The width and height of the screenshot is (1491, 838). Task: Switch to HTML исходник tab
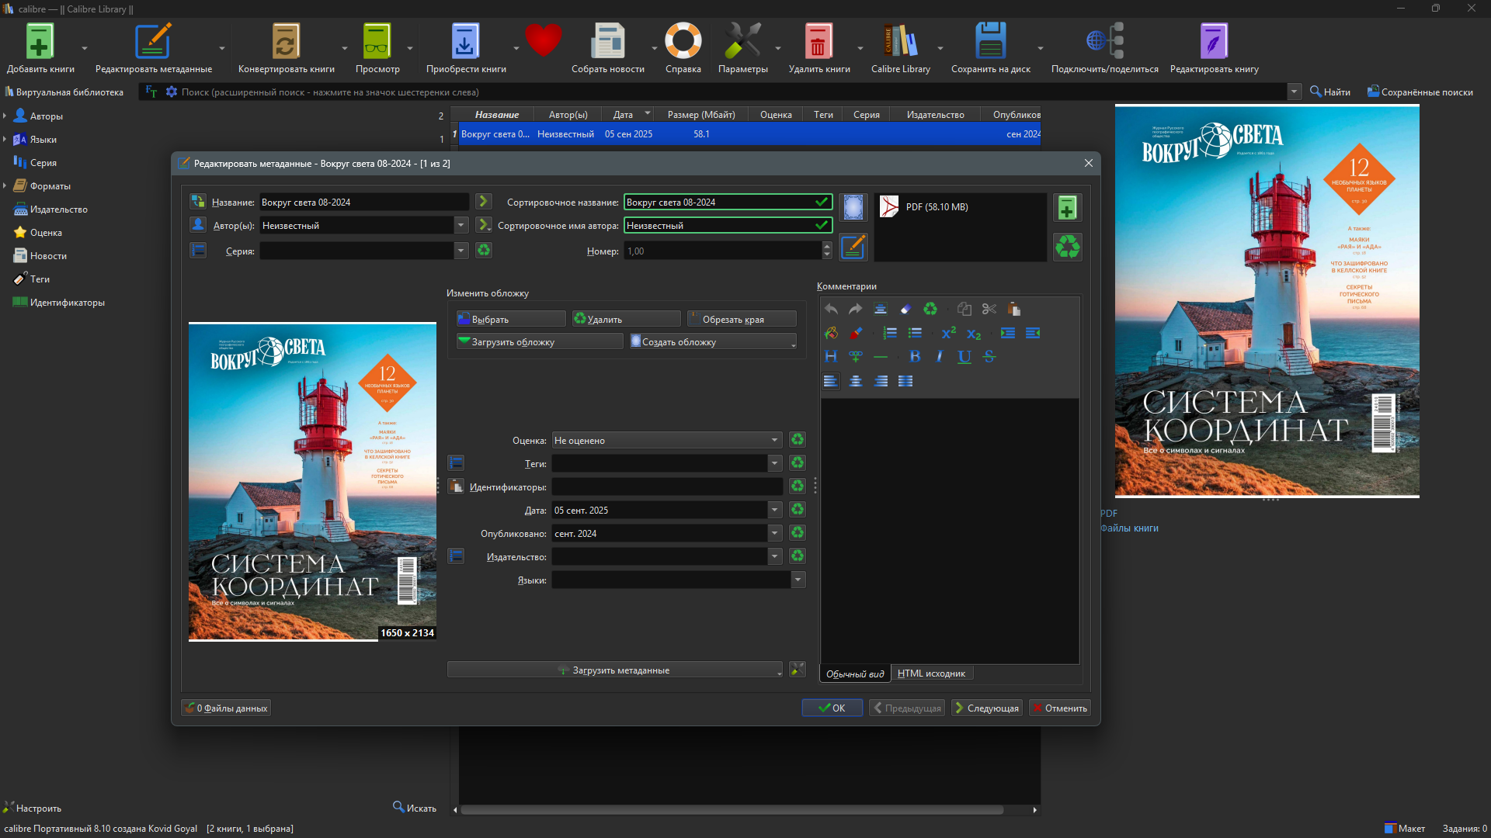pos(931,674)
